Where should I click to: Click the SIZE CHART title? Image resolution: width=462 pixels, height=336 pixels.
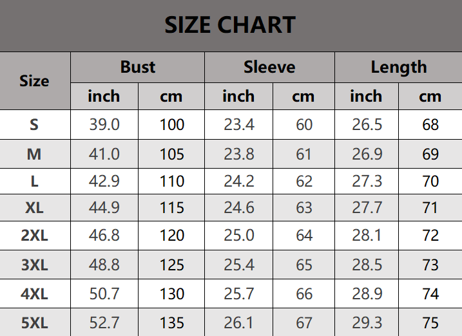pos(230,25)
